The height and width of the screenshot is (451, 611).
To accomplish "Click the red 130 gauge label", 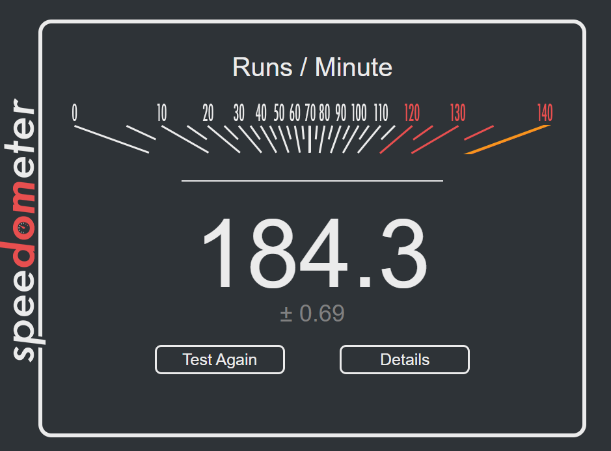I will click(x=457, y=113).
